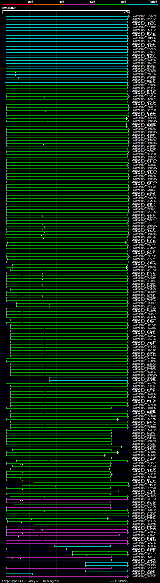The width and height of the screenshot is (160, 583).
Task: Click the cyan alignment bar for UniRef100_A9UKI4
Action: [x=107, y=571]
